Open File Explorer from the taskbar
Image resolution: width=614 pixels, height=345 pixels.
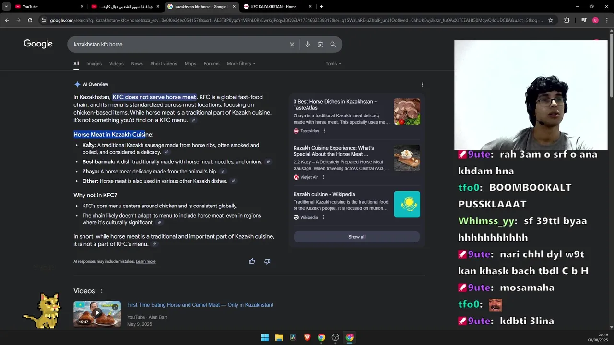[x=279, y=337]
